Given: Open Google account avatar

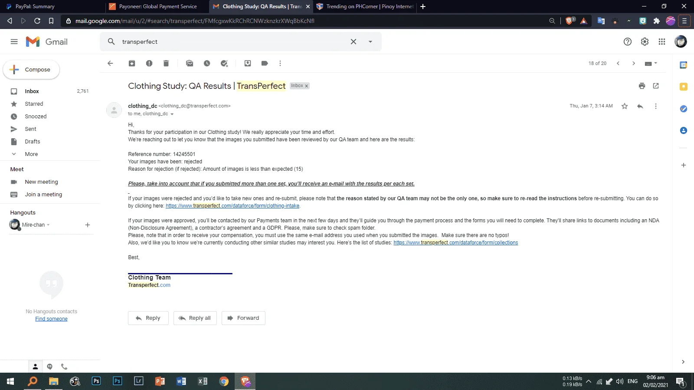Looking at the screenshot, I should (681, 42).
